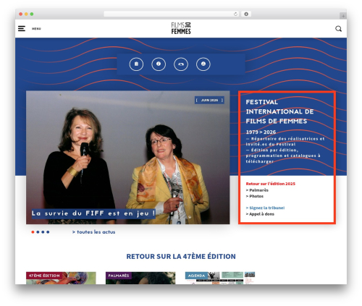Open "Répertoire des réalisatrices" link
The image size is (362, 306).
pos(285,142)
